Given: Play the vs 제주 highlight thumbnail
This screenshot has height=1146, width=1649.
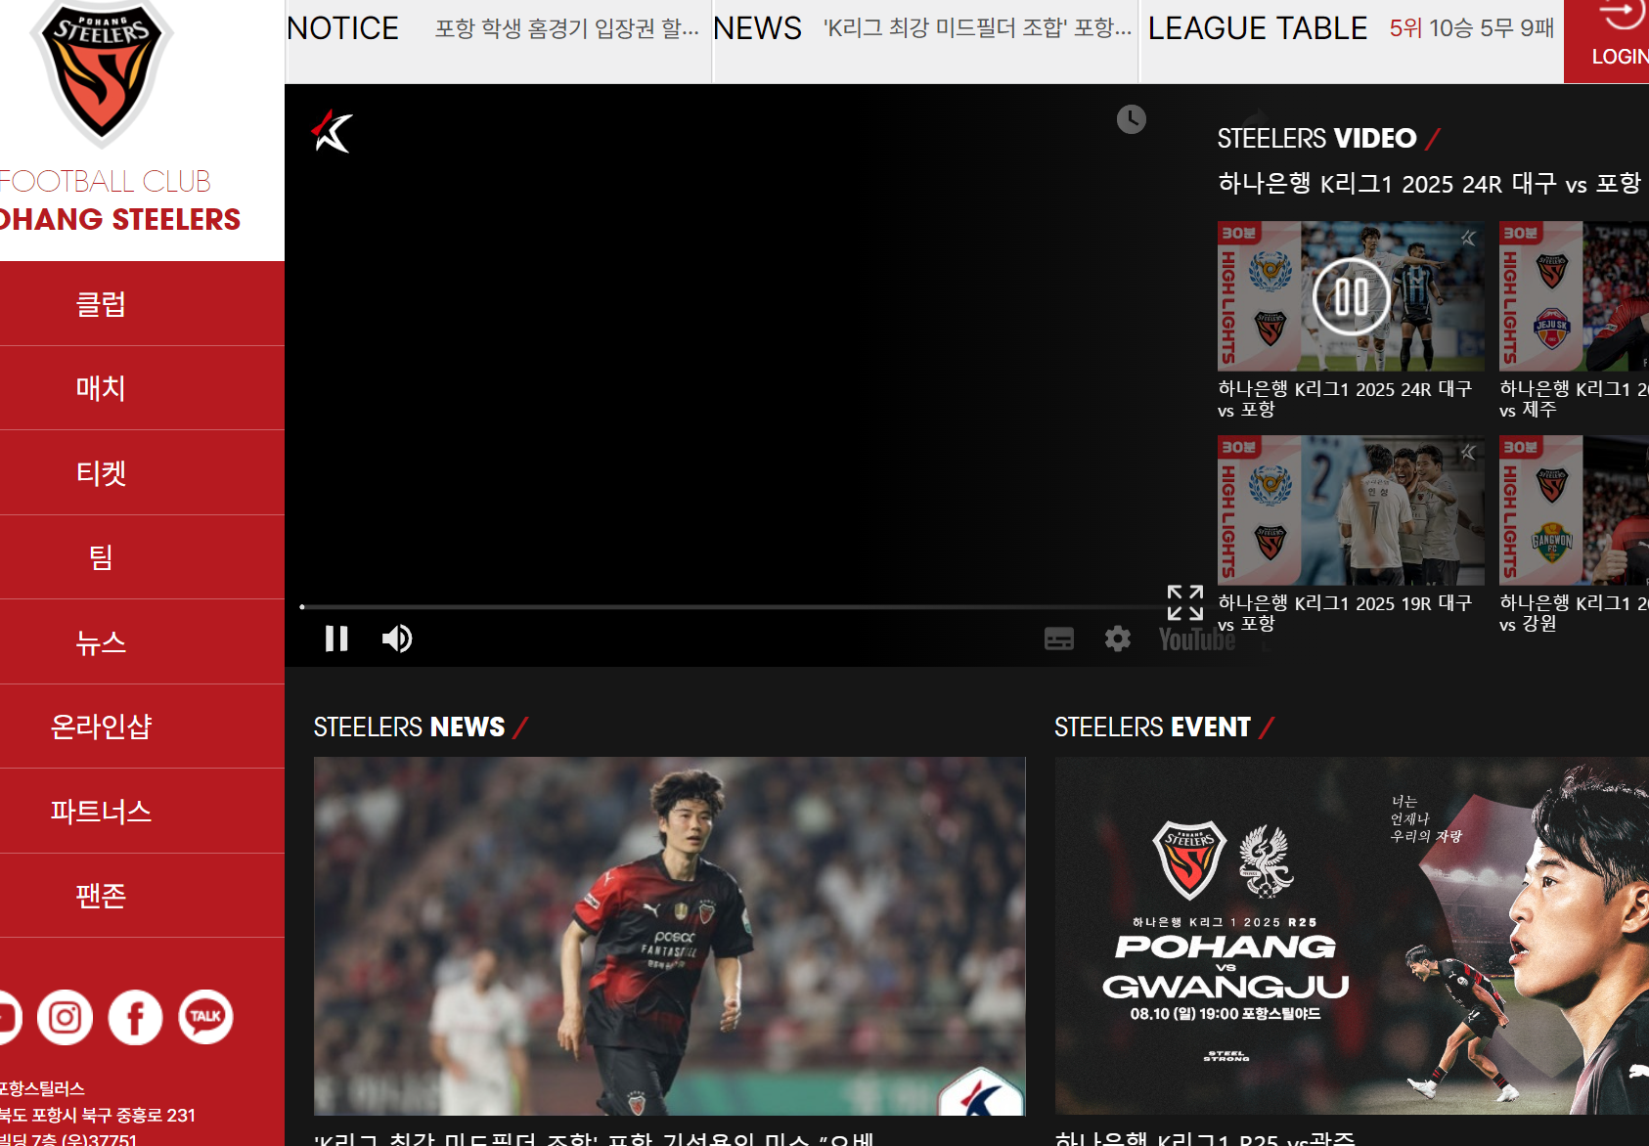Looking at the screenshot, I should point(1574,296).
